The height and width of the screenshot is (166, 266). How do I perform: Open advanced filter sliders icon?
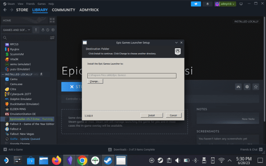52,38
